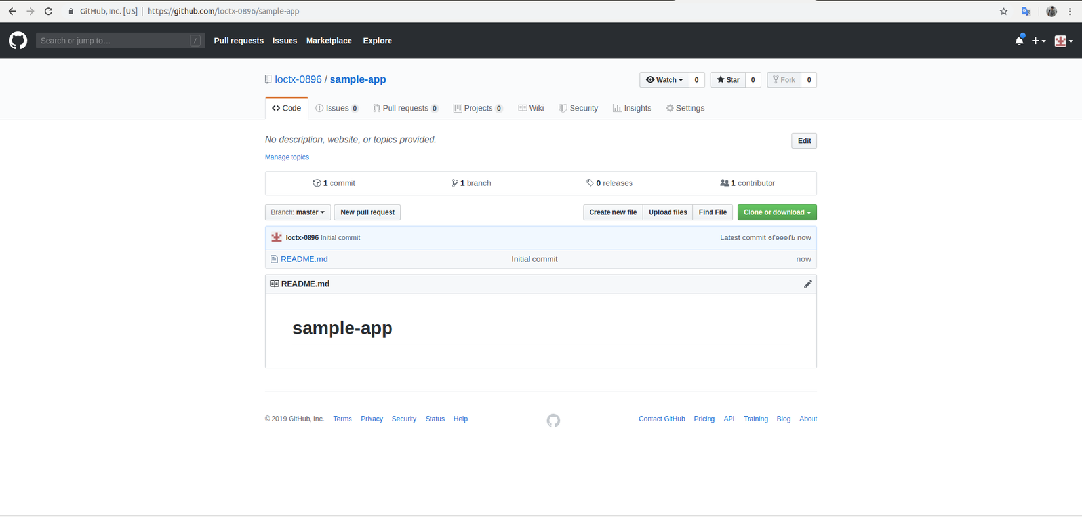Open the notifications bell
The image size is (1082, 517).
[1019, 41]
